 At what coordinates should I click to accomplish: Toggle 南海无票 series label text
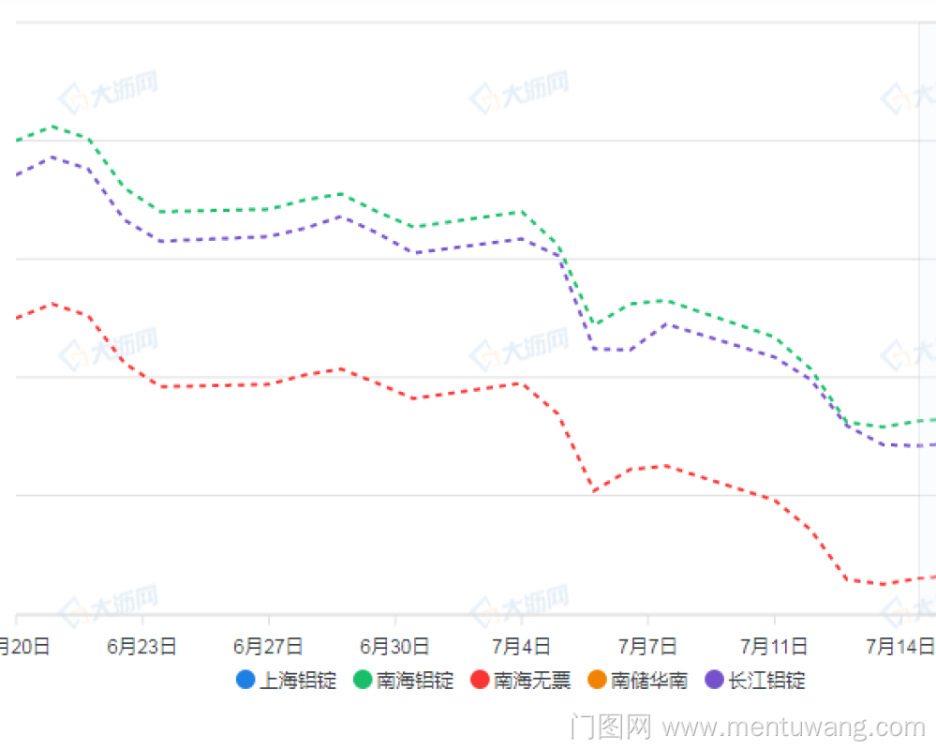(531, 681)
